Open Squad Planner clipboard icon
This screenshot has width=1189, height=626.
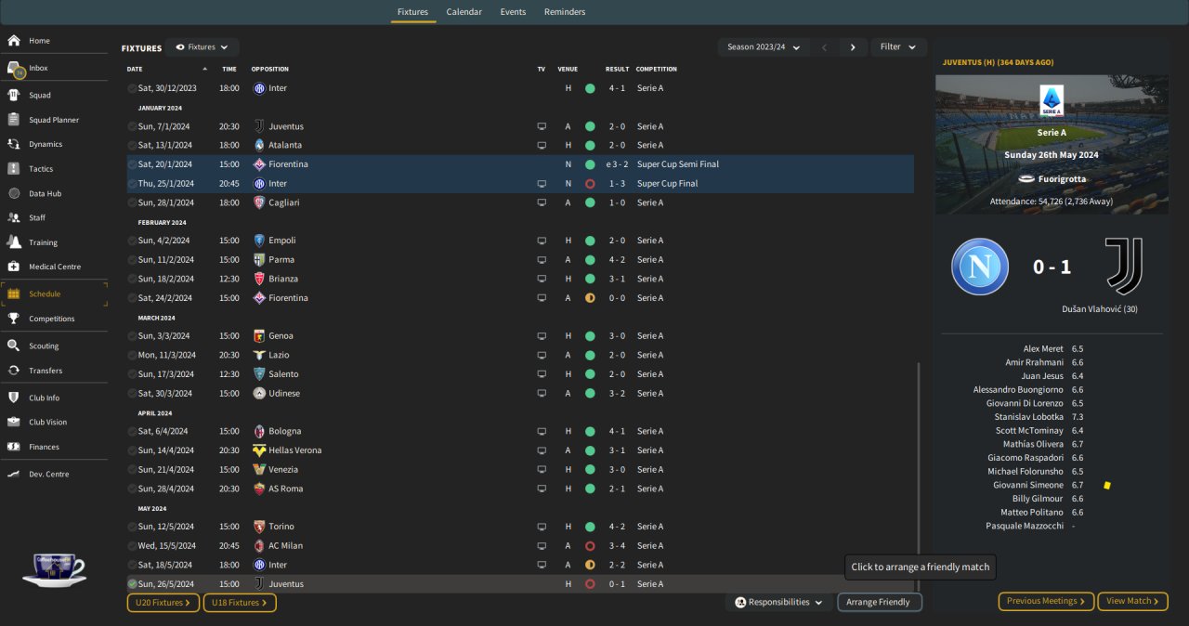14,120
